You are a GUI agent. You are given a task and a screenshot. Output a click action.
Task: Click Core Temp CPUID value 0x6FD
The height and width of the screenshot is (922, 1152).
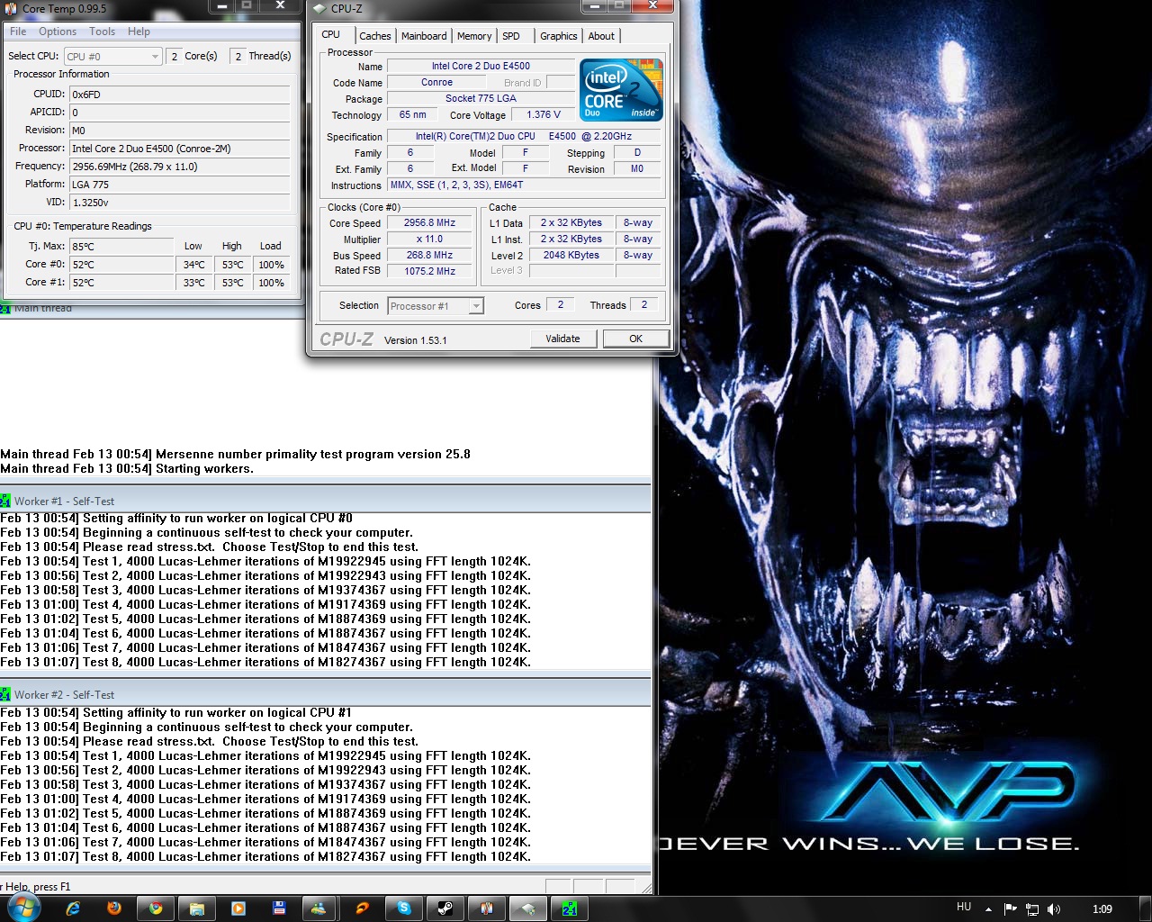[179, 95]
